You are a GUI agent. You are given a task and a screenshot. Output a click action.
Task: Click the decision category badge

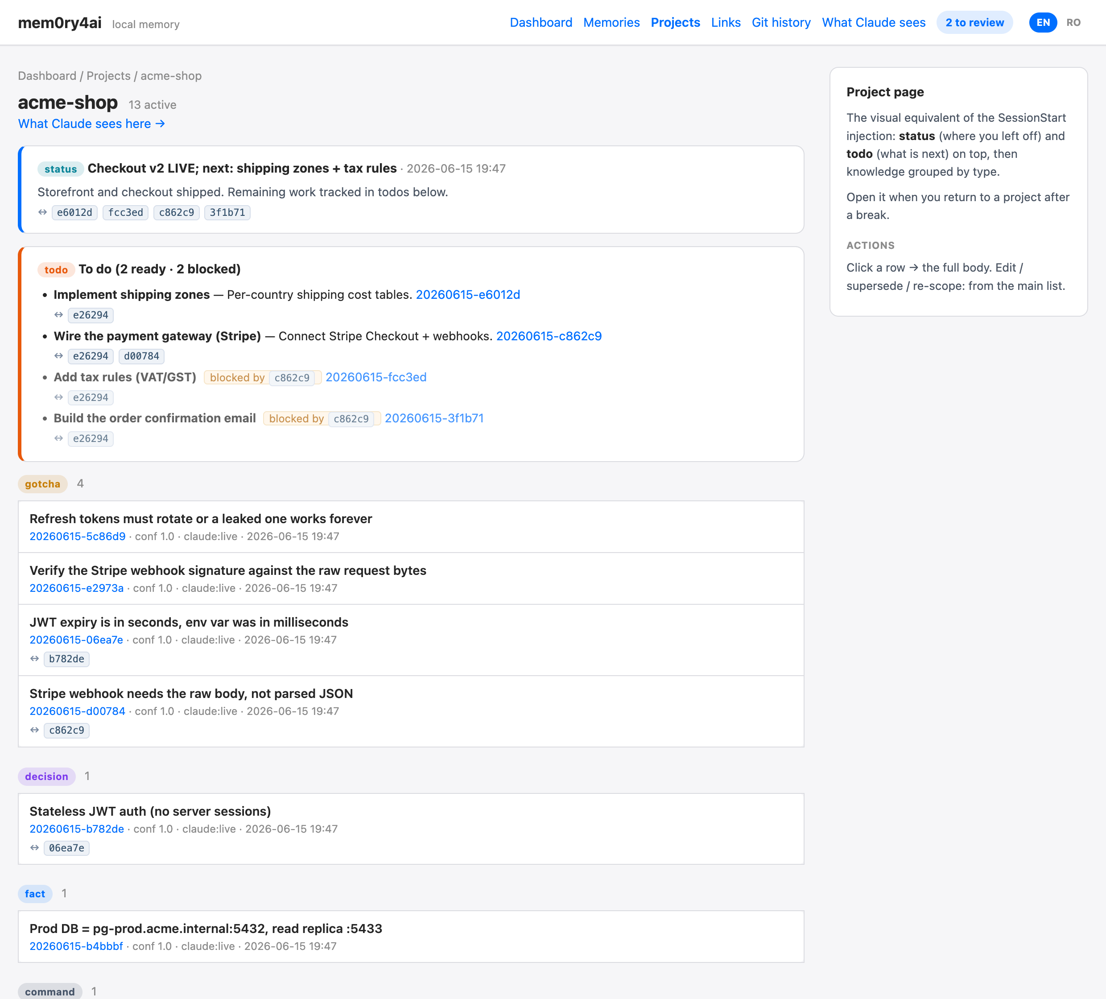(x=47, y=776)
